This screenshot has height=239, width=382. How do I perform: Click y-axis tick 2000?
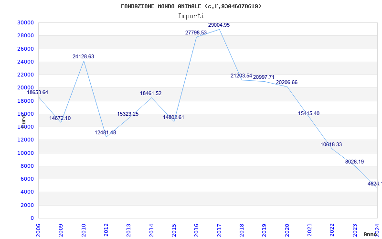27,205
